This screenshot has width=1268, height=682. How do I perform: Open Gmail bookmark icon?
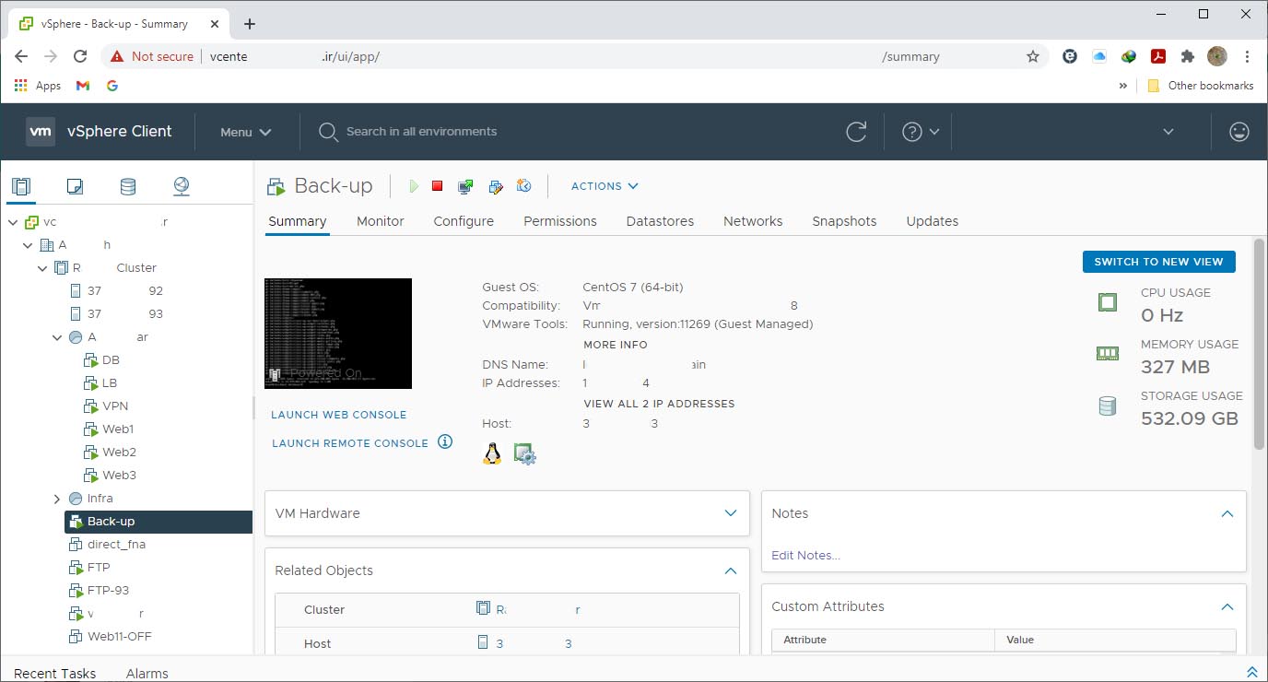click(83, 86)
